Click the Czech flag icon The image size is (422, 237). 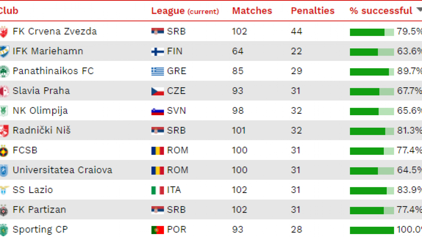(158, 91)
